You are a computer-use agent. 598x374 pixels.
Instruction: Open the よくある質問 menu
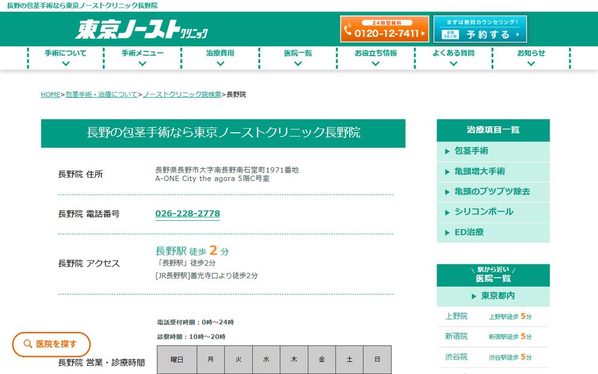tap(453, 53)
